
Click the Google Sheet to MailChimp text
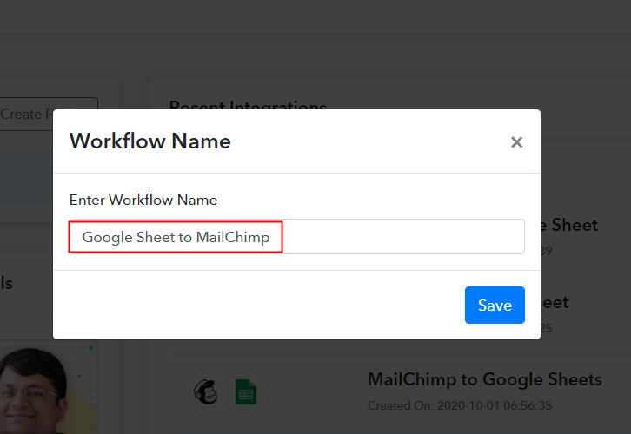pos(176,237)
